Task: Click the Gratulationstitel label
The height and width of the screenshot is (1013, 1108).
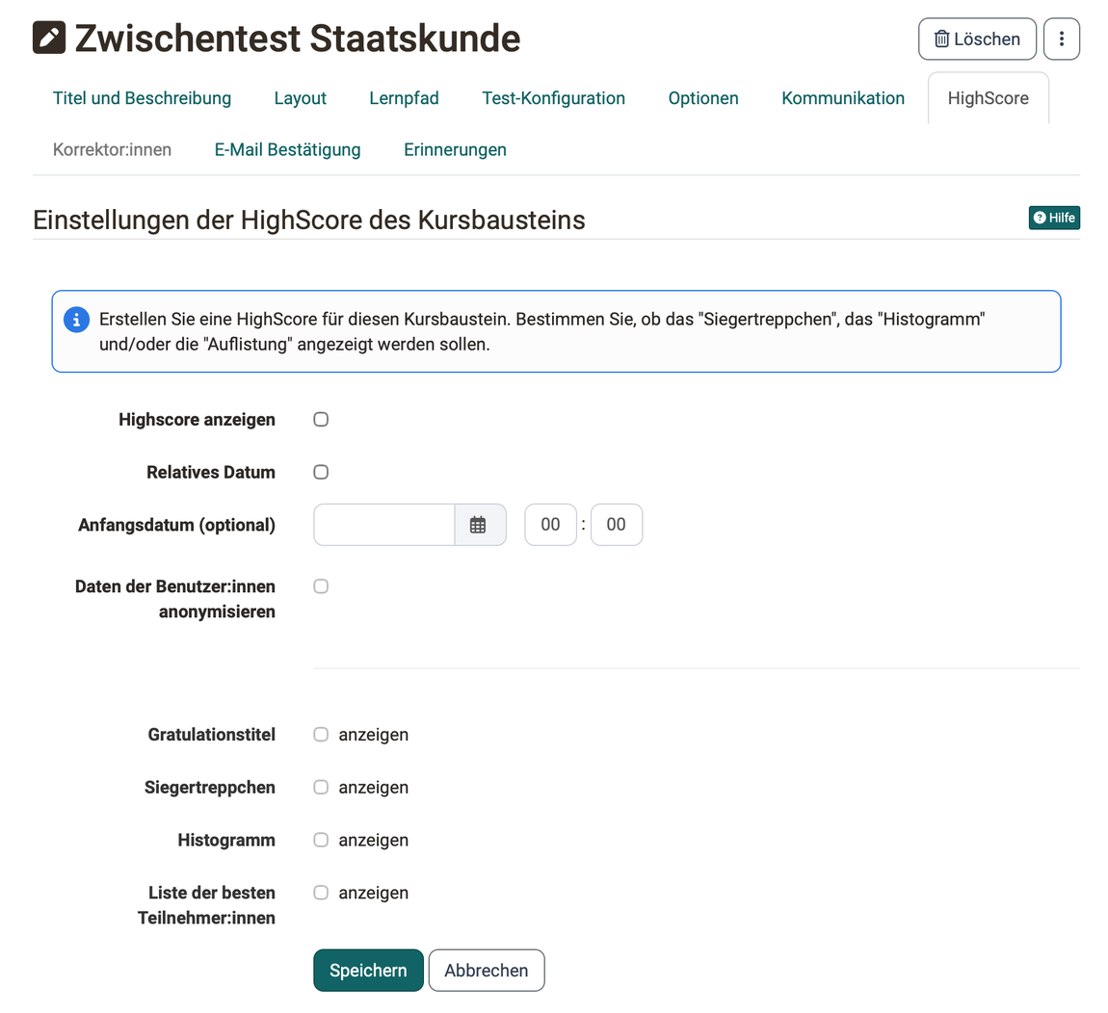Action: 211,735
